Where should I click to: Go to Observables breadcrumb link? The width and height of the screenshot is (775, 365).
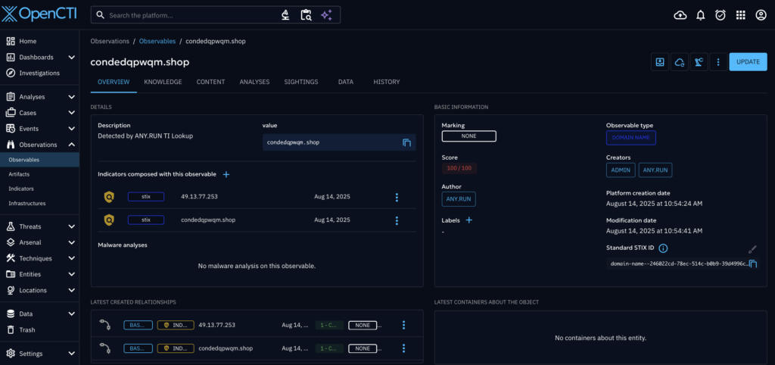tap(157, 41)
